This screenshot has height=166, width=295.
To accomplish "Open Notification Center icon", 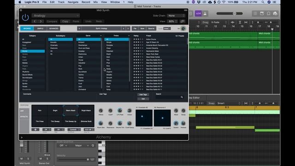I will pyautogui.click(x=275, y=2).
